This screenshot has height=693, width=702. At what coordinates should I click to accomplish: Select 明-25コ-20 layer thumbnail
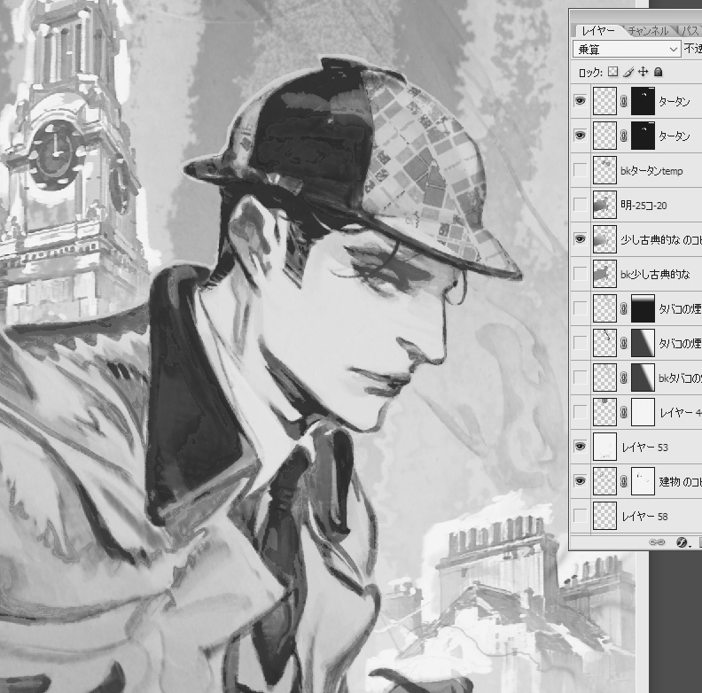pos(604,205)
